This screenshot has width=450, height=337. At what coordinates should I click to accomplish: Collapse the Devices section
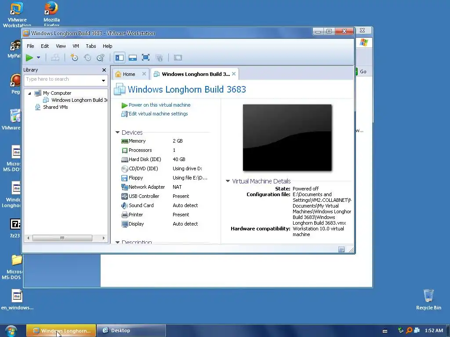tap(117, 133)
